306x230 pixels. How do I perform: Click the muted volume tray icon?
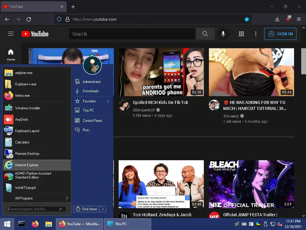coord(280,224)
